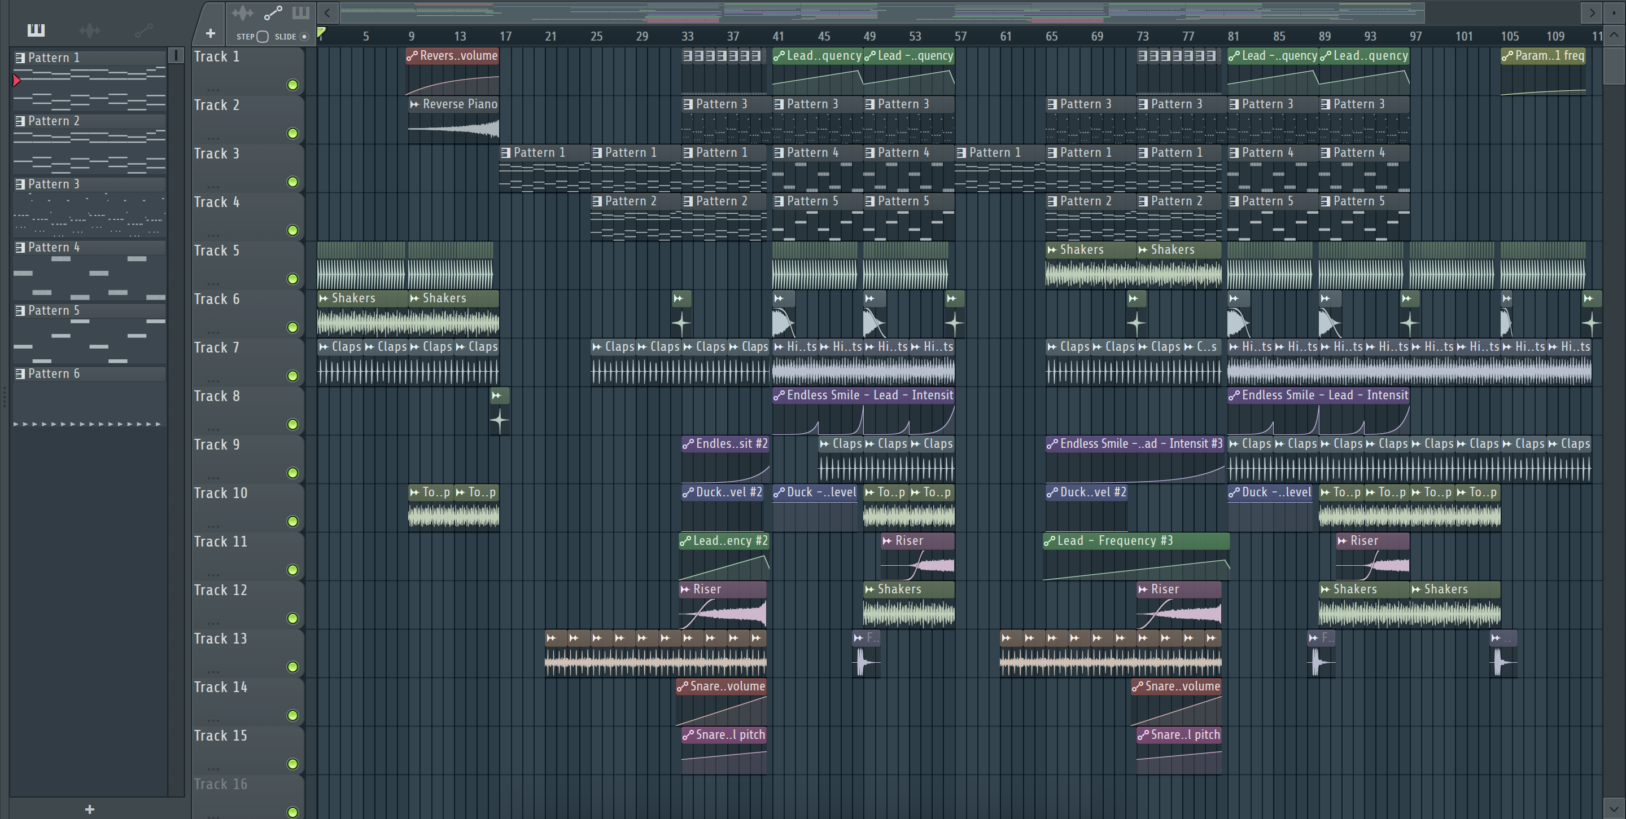Select the Shakers clip at bar 65 on Track 5

coord(1090,266)
